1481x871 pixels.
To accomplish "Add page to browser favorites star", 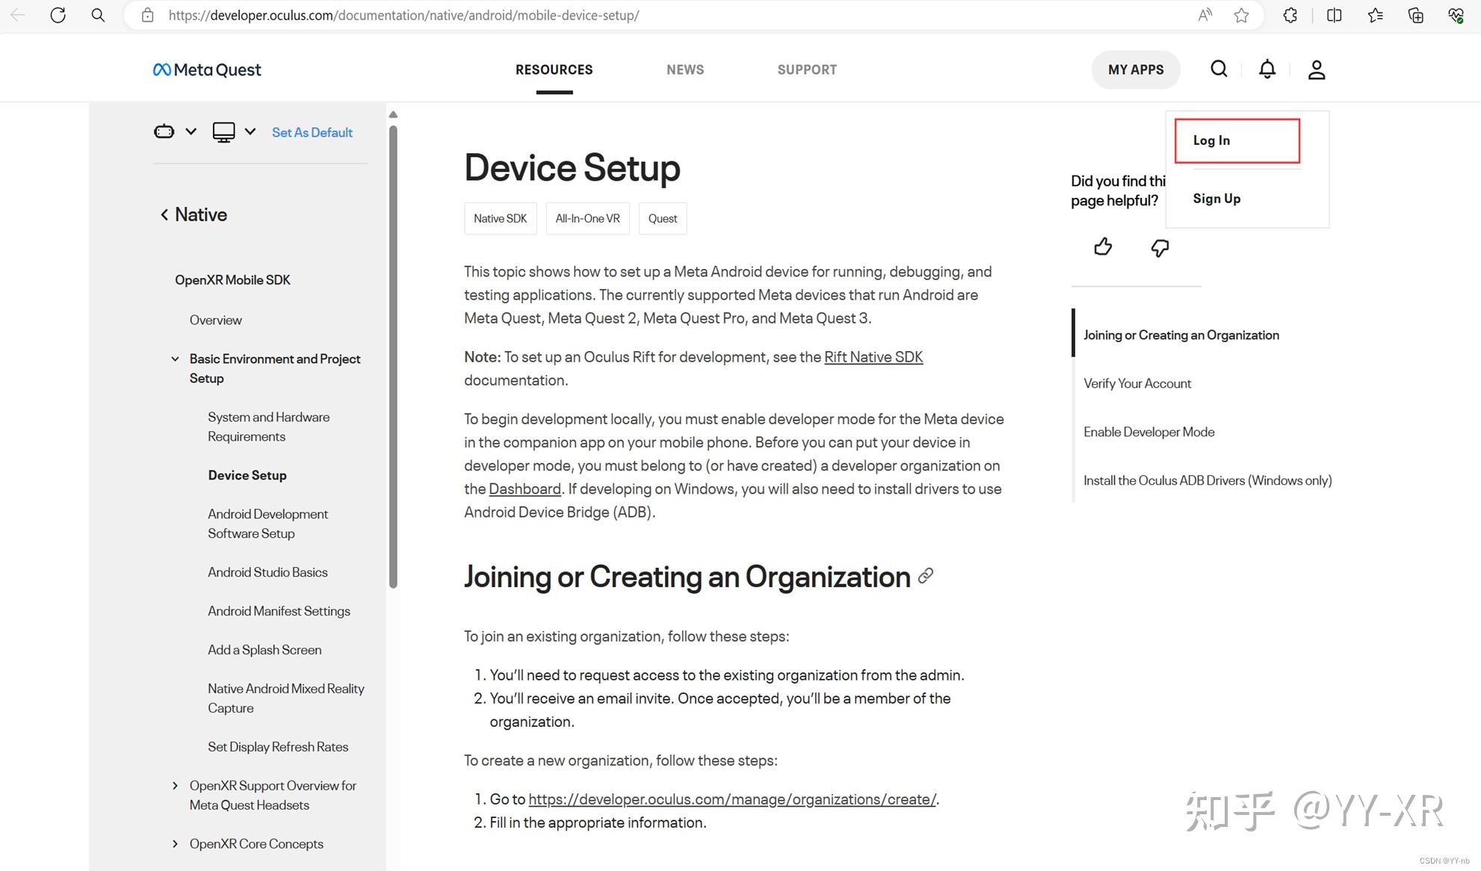I will 1241,15.
